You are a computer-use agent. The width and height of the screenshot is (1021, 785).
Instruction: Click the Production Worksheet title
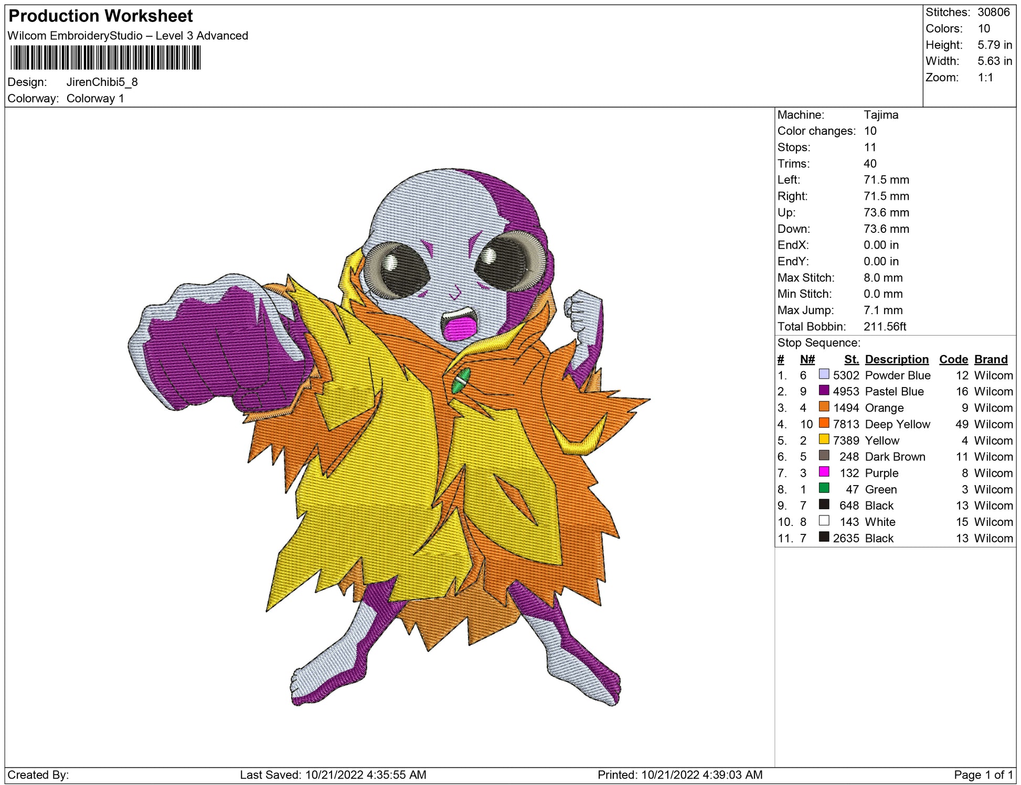pyautogui.click(x=101, y=16)
